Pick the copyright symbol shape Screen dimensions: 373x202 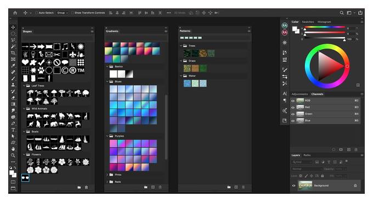pos(65,70)
